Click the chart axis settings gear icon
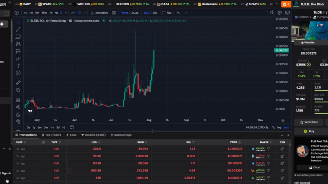 coord(283,120)
